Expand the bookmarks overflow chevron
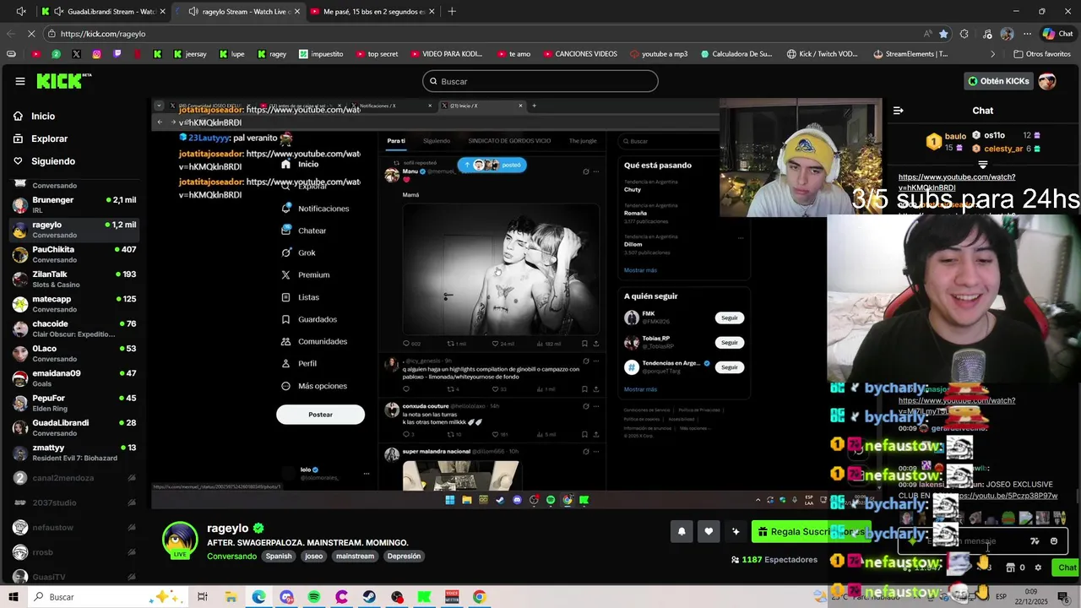This screenshot has width=1081, height=608. 993,54
